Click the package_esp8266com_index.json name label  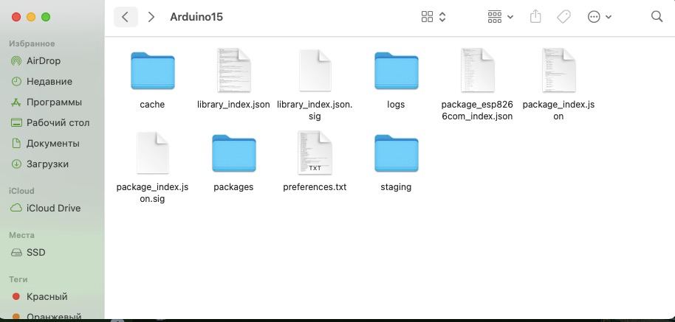click(x=477, y=111)
